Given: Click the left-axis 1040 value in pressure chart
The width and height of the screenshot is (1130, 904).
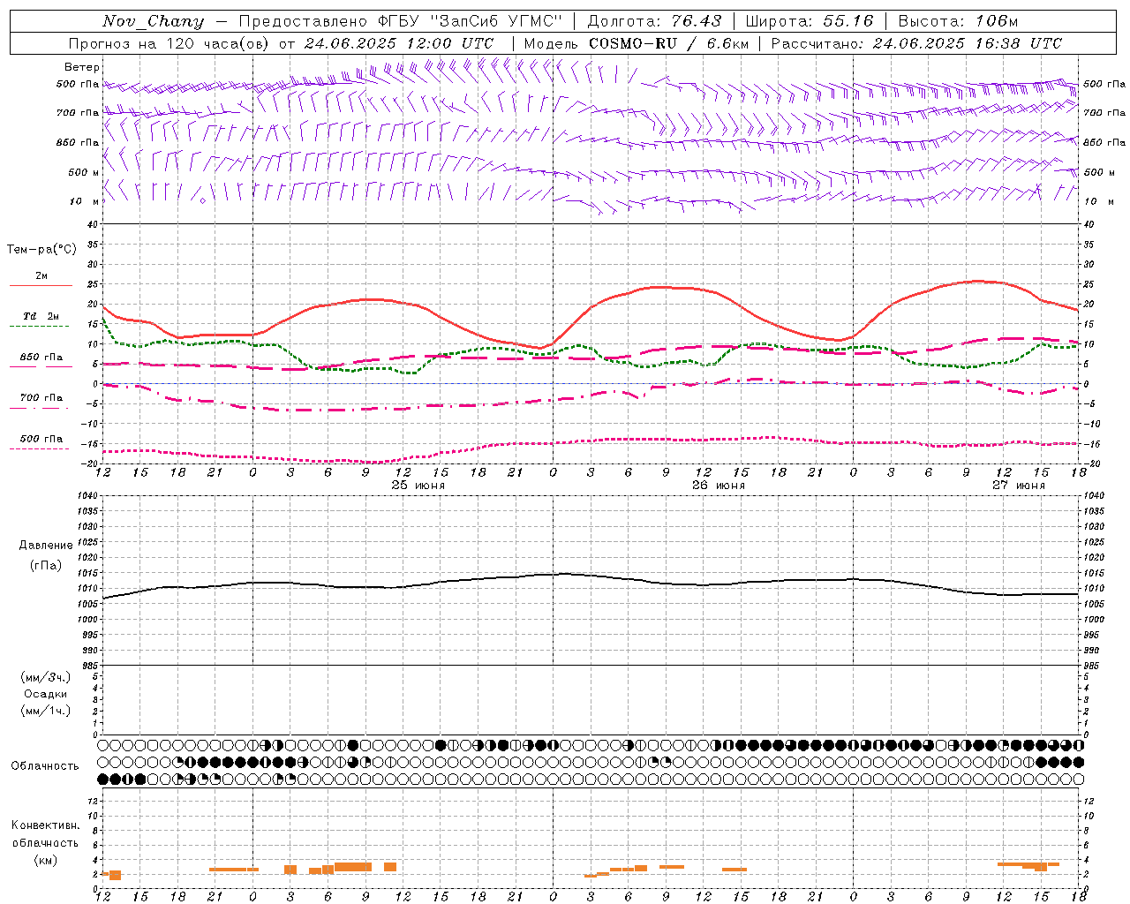Looking at the screenshot, I should (x=87, y=496).
